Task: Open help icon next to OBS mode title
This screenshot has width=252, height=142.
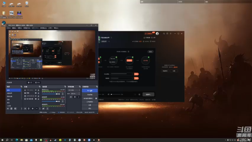Action: (129, 52)
